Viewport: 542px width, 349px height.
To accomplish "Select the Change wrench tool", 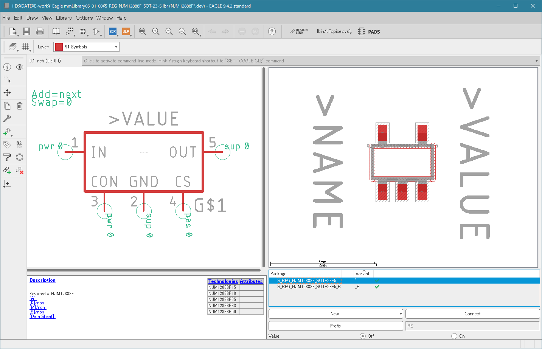I will click(7, 118).
